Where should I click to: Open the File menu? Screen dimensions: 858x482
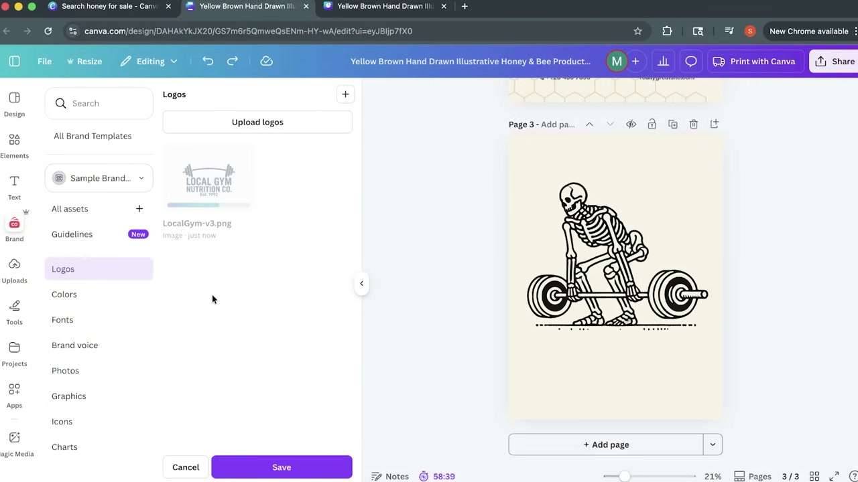point(44,61)
